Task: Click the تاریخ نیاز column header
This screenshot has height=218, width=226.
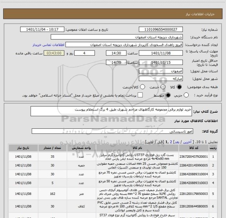Action: click(x=23, y=148)
